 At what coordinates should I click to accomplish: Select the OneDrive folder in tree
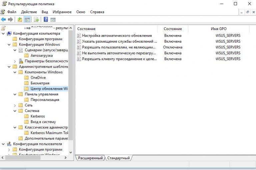tap(38, 78)
